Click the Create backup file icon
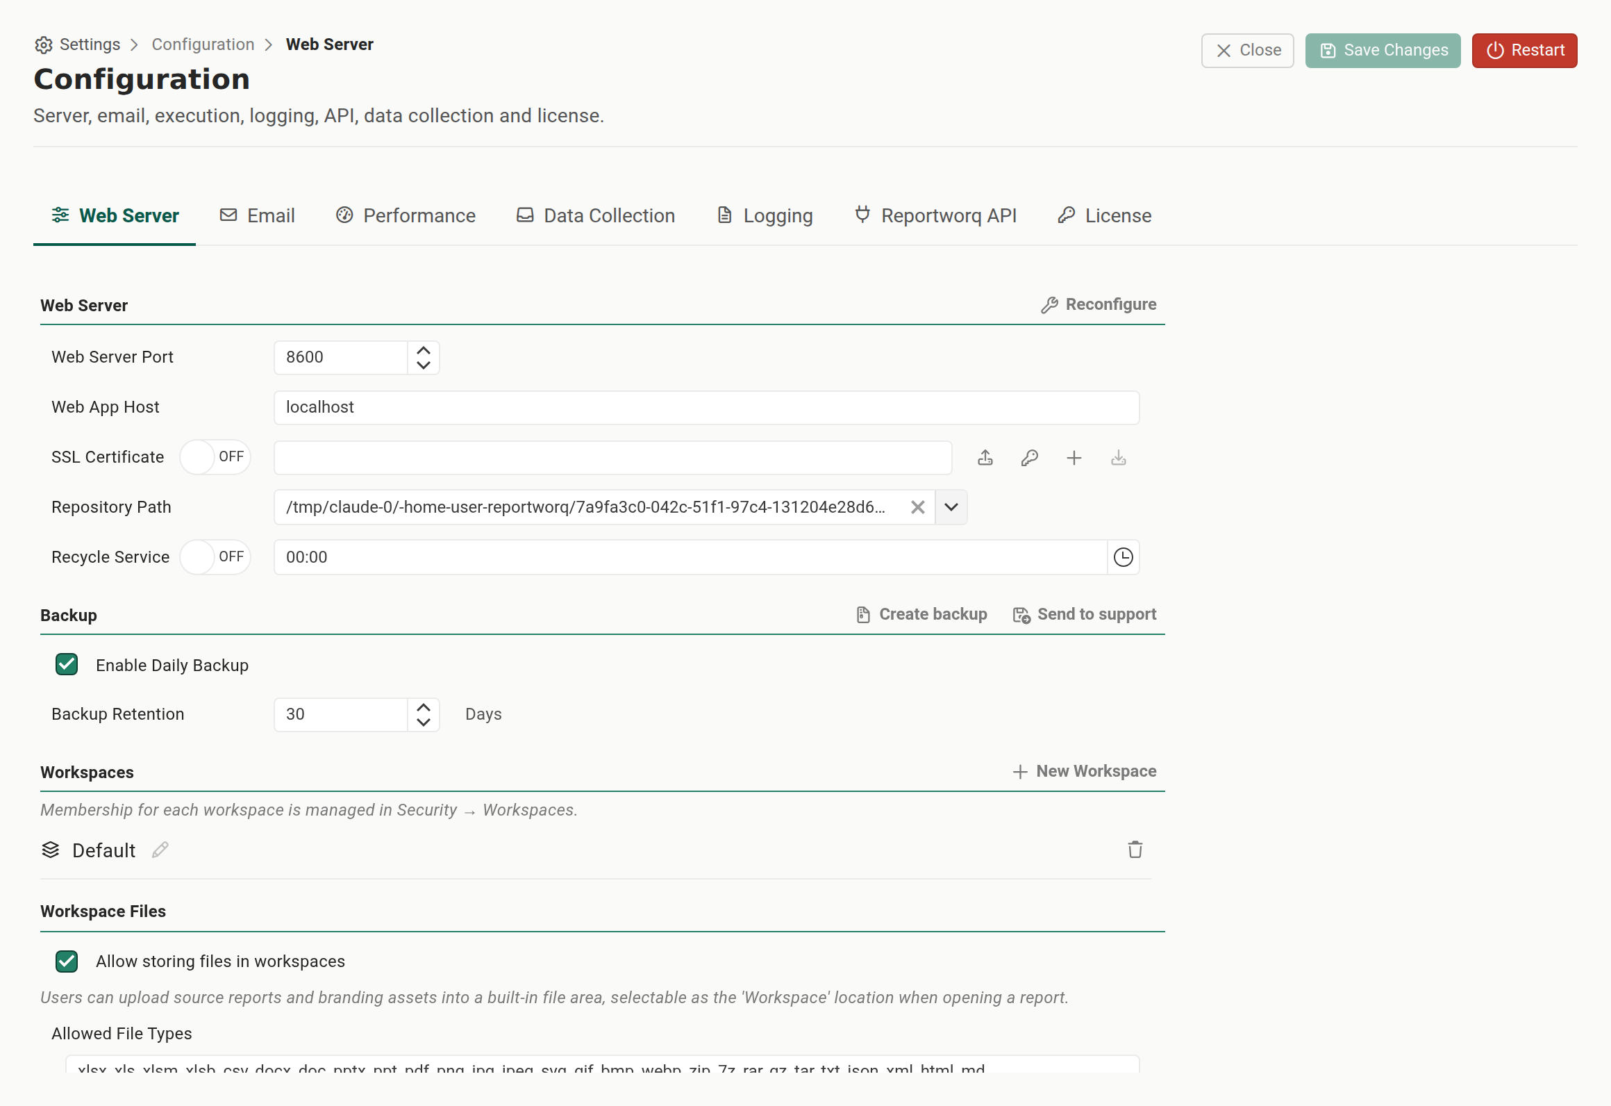 click(863, 615)
